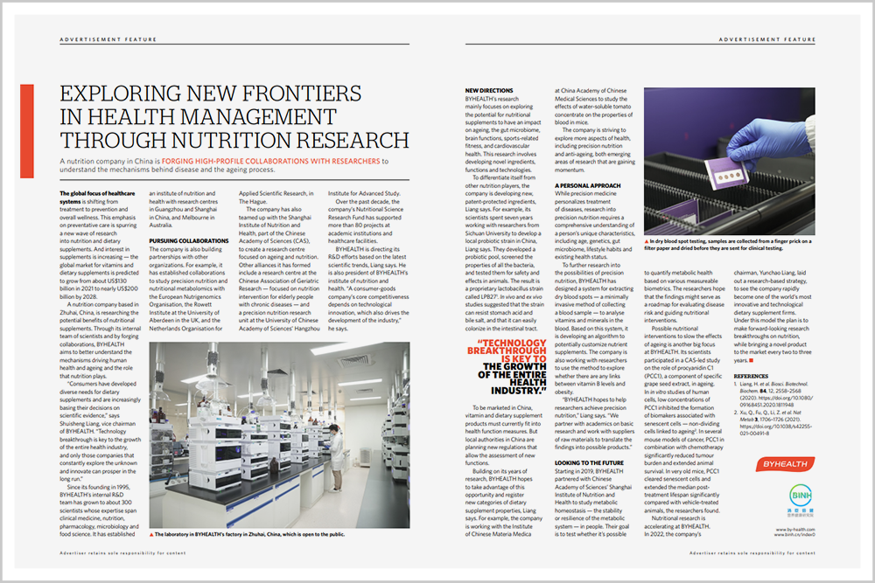Click the 'REFERENCES' heading
875x583 pixels.
(751, 376)
